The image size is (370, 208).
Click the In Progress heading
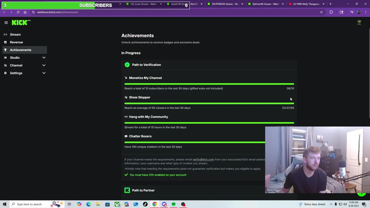point(131,53)
